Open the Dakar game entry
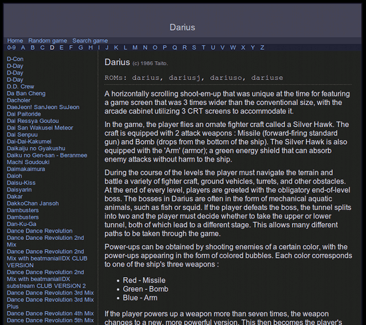This screenshot has width=366, height=325. click(x=15, y=197)
